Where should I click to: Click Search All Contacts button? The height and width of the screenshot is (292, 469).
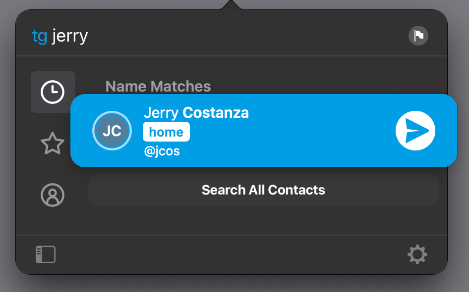264,190
